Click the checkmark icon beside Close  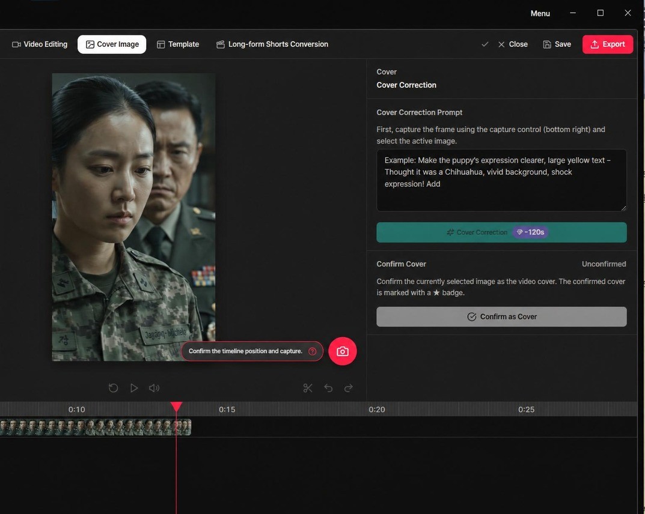[485, 44]
